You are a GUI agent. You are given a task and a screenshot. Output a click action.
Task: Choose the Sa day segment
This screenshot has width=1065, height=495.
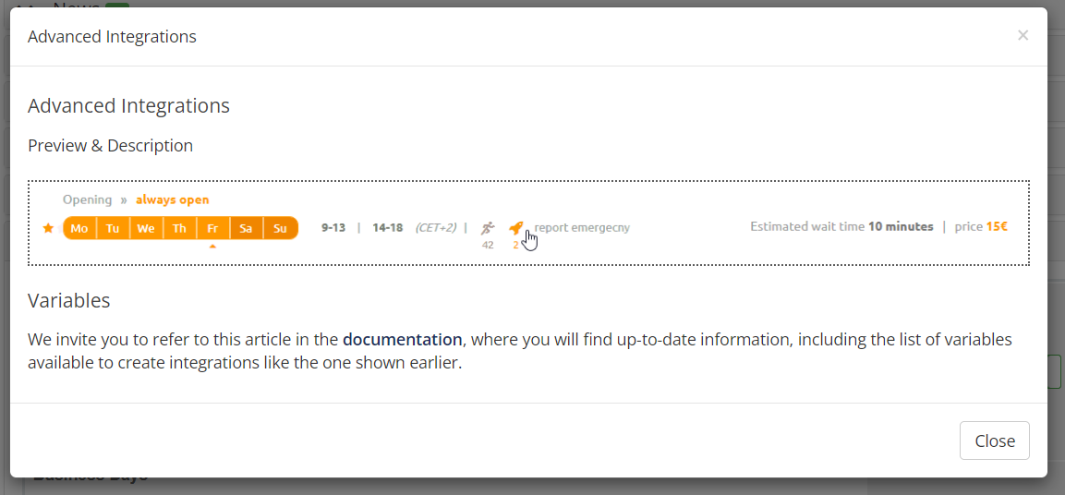[246, 228]
